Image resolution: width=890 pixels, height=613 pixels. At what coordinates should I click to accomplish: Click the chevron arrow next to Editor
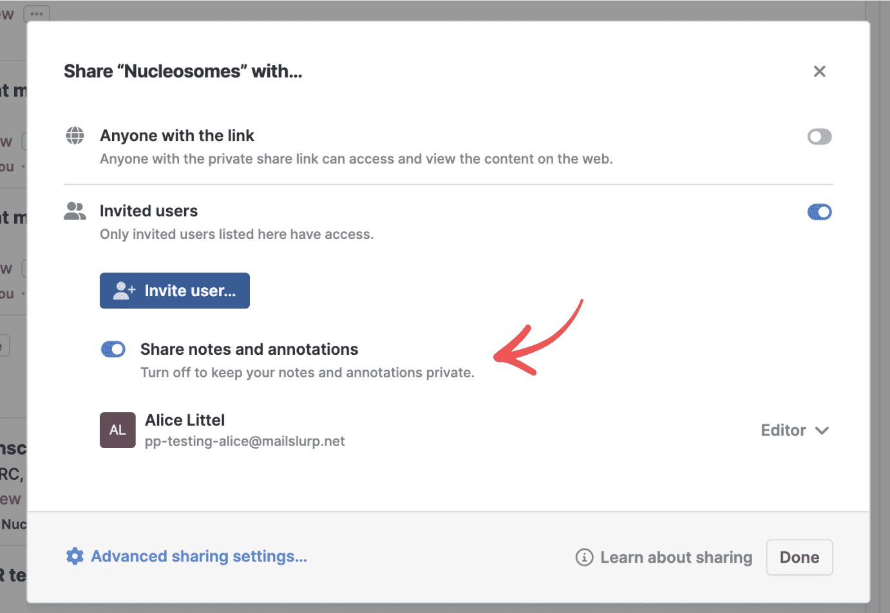coord(822,431)
